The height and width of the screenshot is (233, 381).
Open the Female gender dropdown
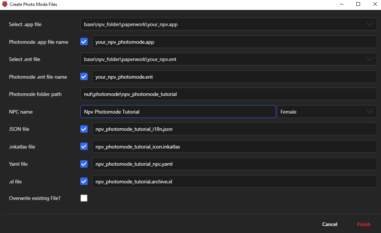pyautogui.click(x=370, y=112)
